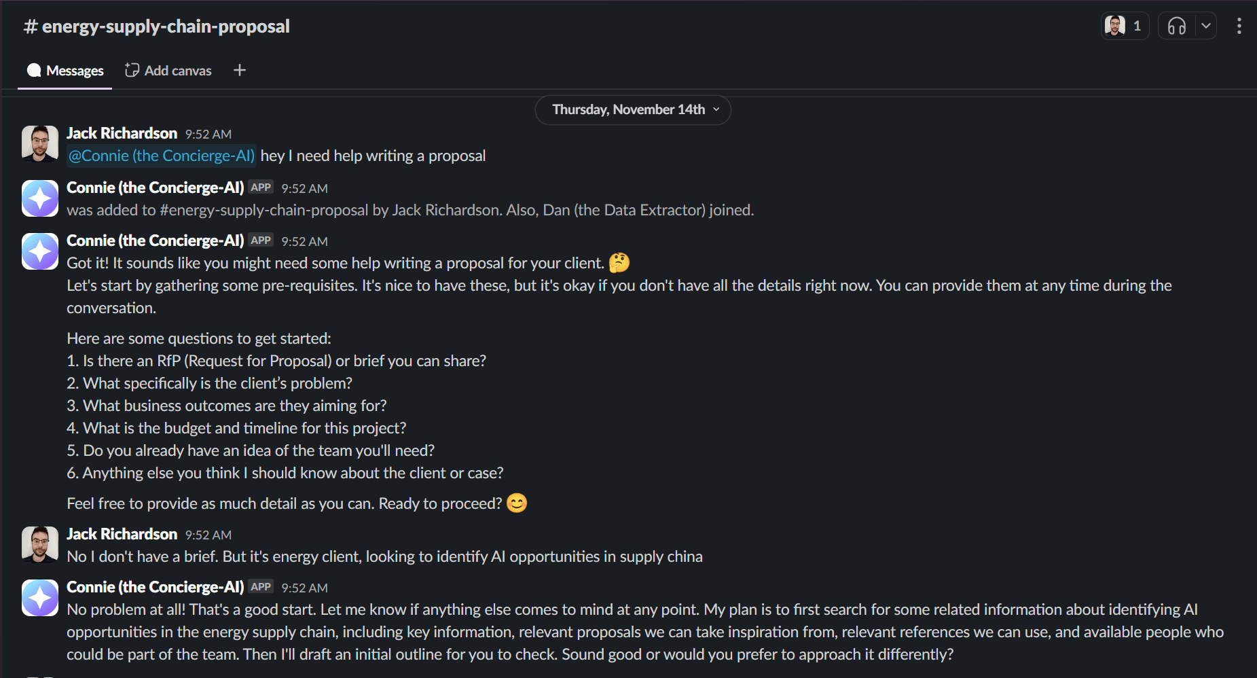
Task: Click the smiling face emoji
Action: pos(517,503)
